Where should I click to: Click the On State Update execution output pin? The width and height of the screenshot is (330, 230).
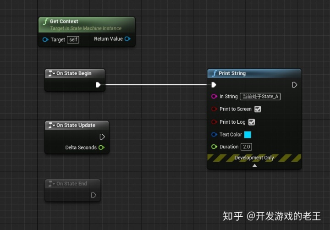[102, 137]
